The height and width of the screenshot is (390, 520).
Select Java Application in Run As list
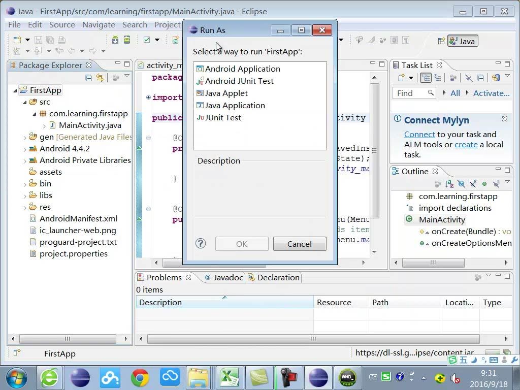231,106
